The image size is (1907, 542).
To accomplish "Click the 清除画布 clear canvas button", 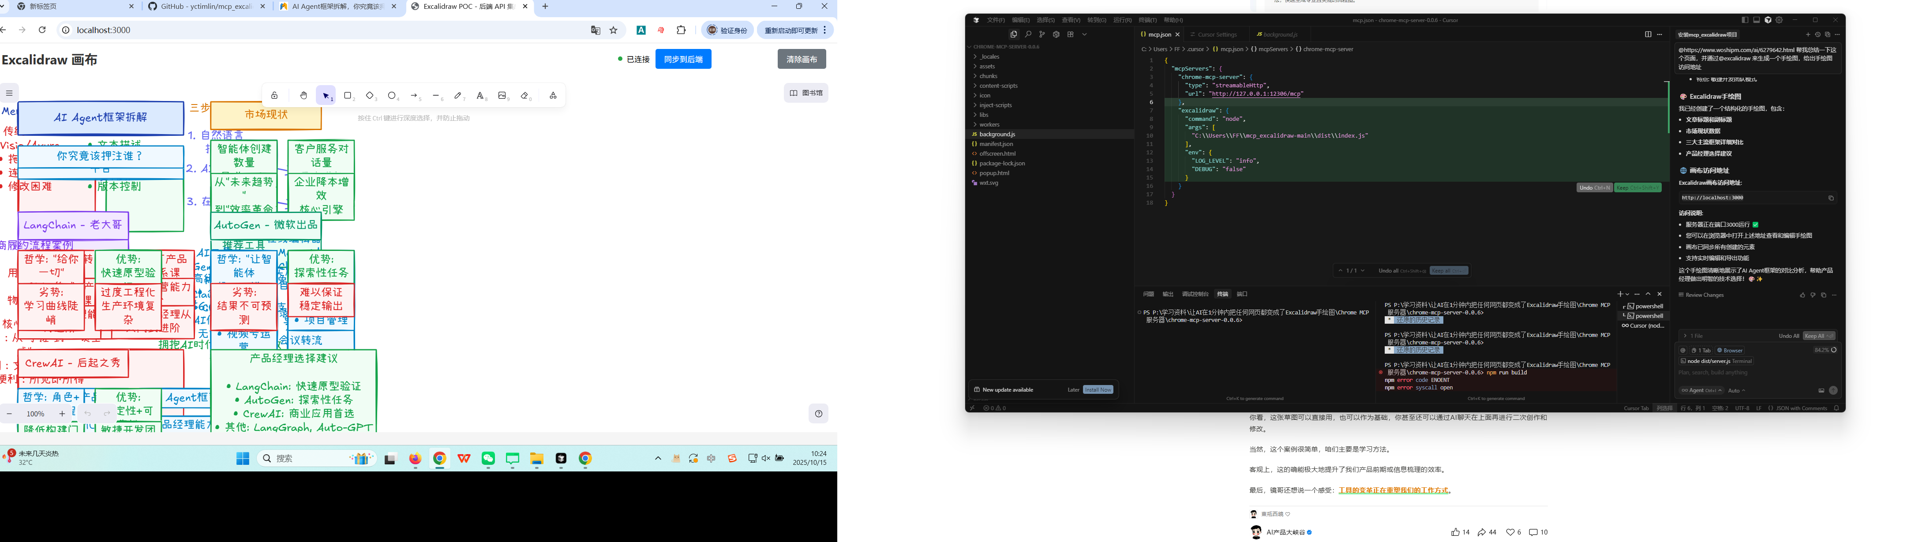I will [x=801, y=59].
